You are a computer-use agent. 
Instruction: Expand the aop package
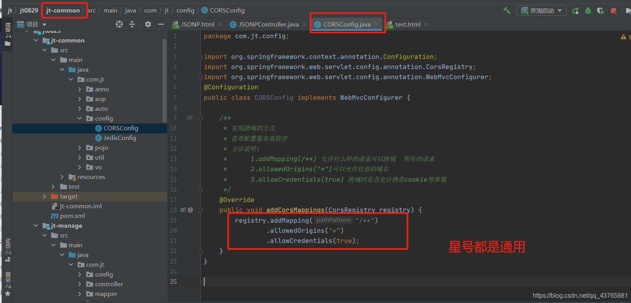point(80,99)
